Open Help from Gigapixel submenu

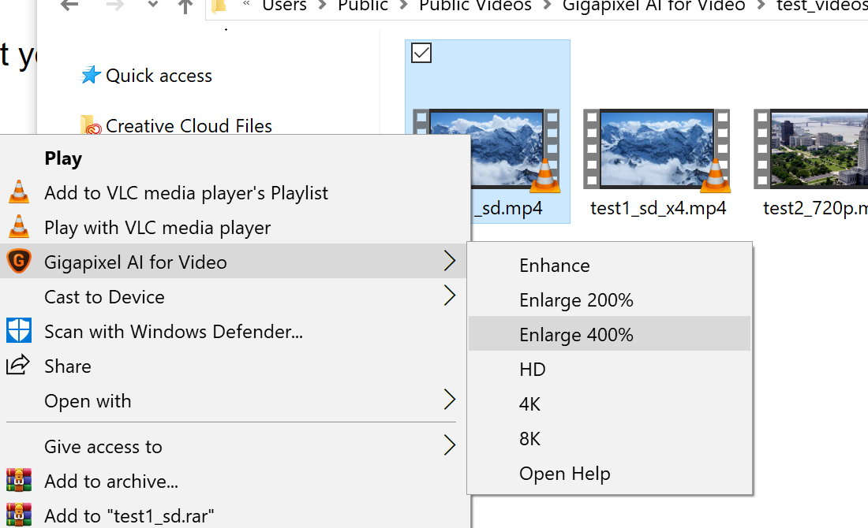click(609, 474)
